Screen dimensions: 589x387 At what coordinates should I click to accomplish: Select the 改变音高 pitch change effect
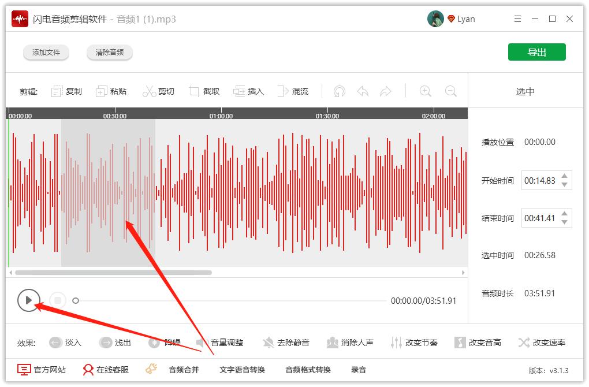point(477,342)
